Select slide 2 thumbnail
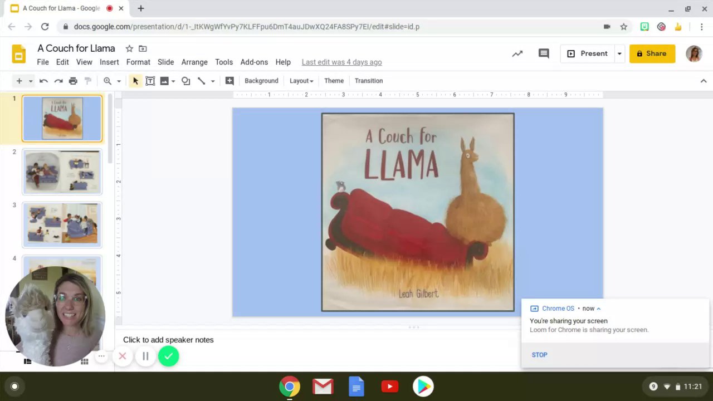The width and height of the screenshot is (713, 401). click(62, 172)
